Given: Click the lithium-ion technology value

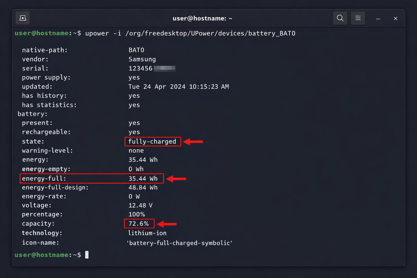Looking at the screenshot, I should [x=147, y=233].
